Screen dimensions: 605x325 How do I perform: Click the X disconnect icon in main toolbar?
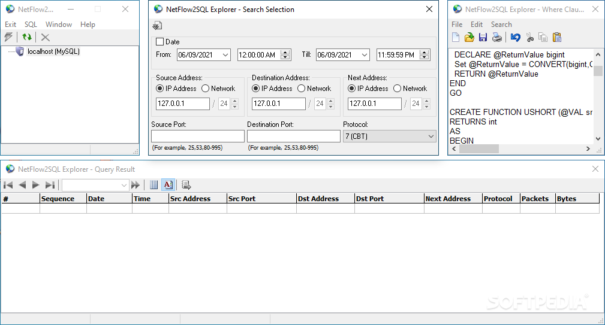pos(45,37)
